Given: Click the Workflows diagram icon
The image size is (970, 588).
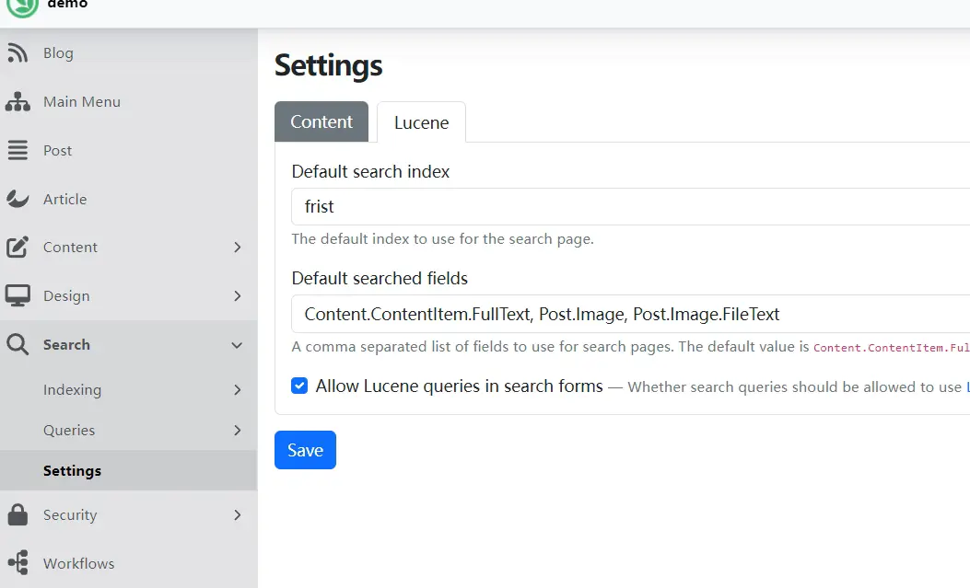Looking at the screenshot, I should 18,563.
